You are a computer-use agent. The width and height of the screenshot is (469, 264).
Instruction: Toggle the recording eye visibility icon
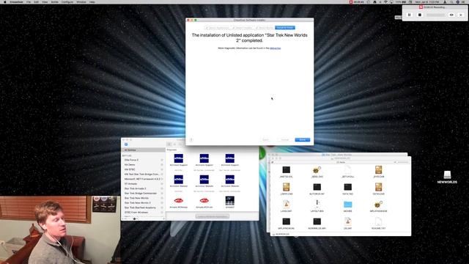(x=451, y=15)
